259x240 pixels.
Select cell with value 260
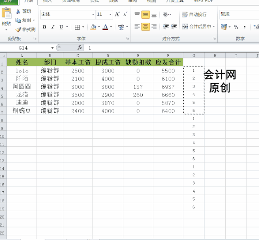138,94
